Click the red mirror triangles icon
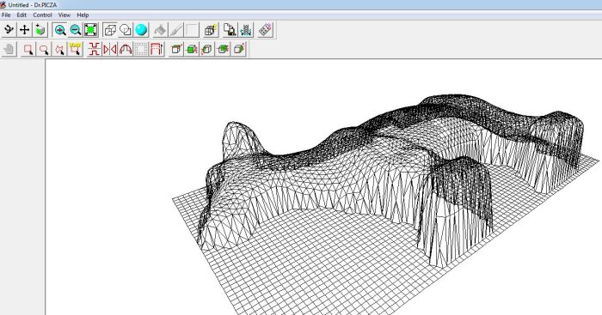 click(x=110, y=50)
